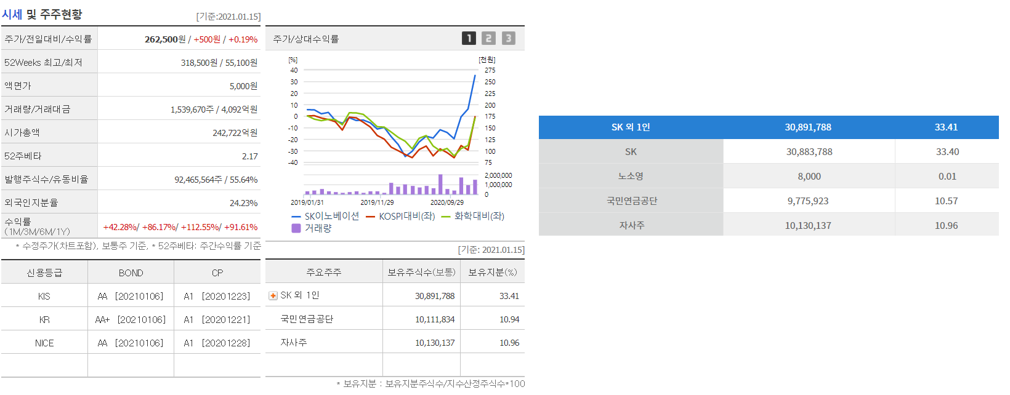Select KIS bond rating AA [20210106]
The height and width of the screenshot is (395, 1010).
(x=131, y=297)
